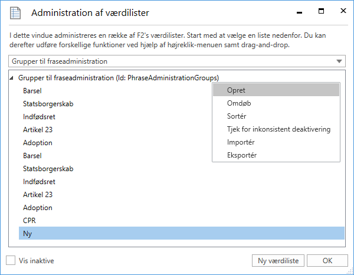Select the highlighted Ny list item
354x275 pixels.
point(28,234)
